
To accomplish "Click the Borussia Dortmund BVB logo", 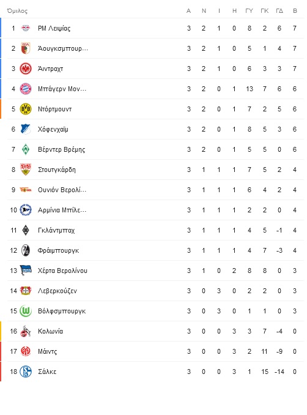I will tap(26, 109).
